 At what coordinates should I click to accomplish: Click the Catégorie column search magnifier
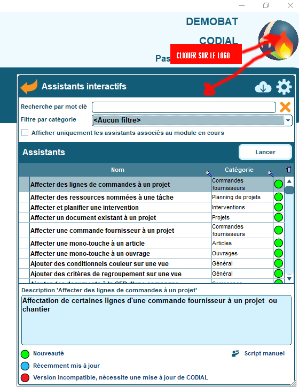[x=270, y=173]
